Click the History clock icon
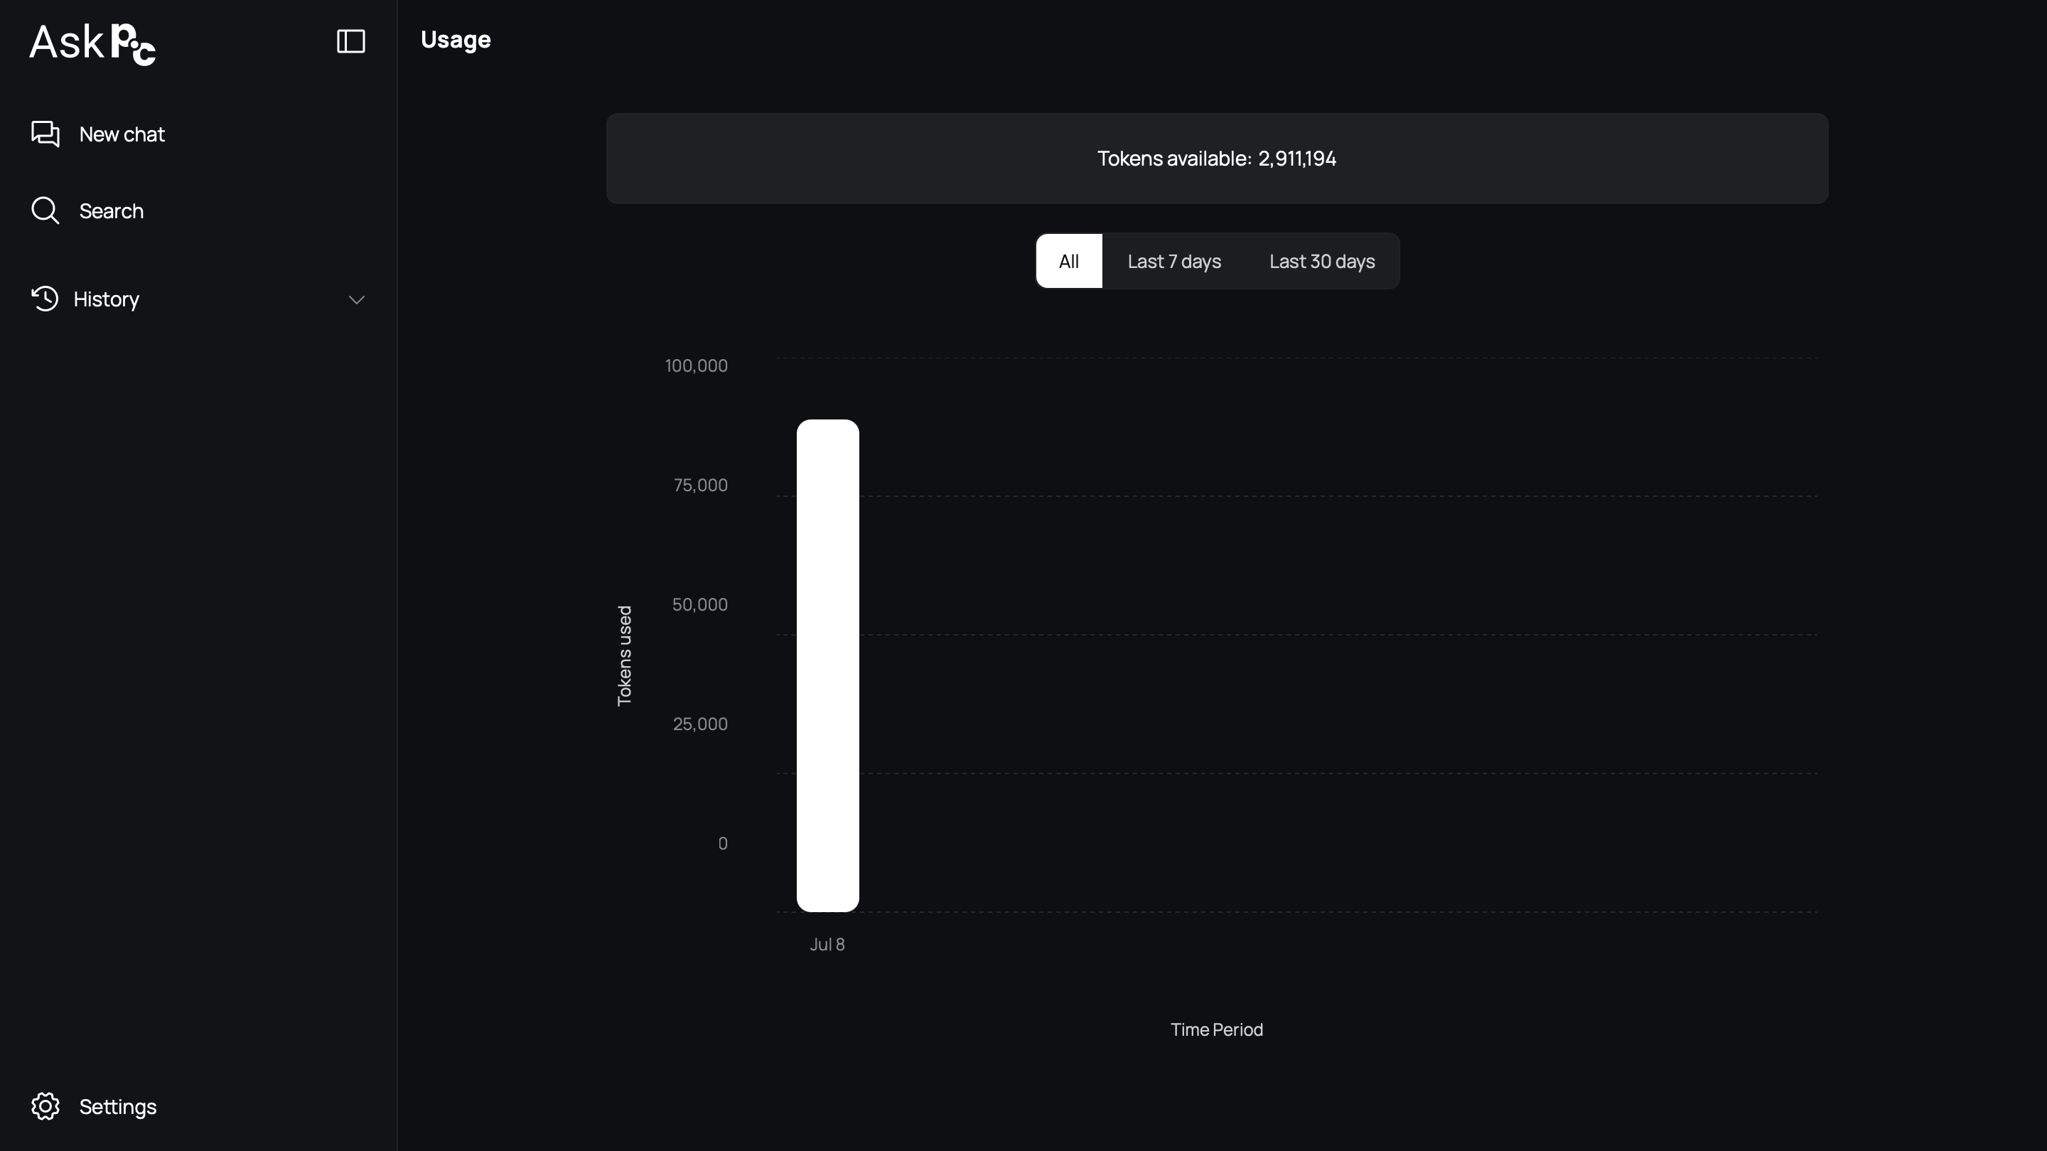 (x=45, y=299)
